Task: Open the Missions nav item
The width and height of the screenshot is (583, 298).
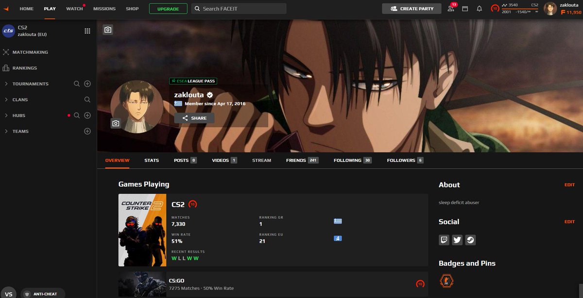Action: (104, 9)
